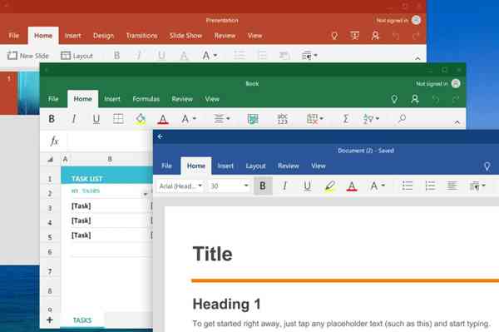Image resolution: width=499 pixels, height=332 pixels.
Task: Apply bullet list in Word ribbon
Action: coord(408,186)
